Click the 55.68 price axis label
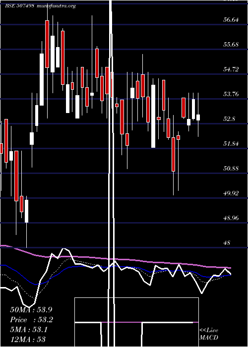248x347 pixels. (231, 45)
